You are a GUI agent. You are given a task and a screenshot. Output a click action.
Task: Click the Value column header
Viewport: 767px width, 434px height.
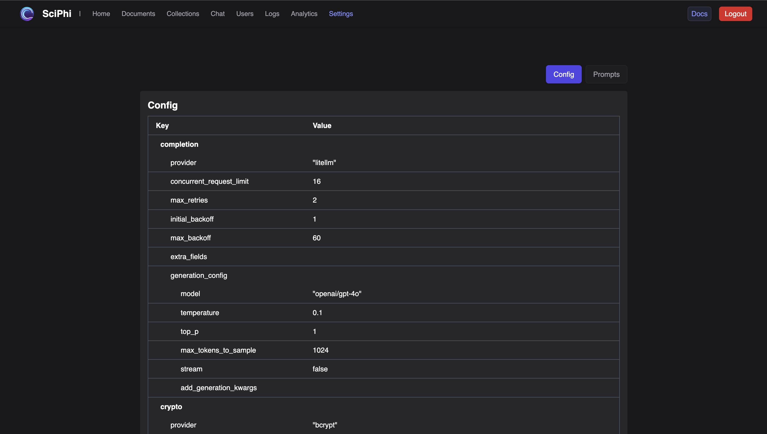[x=322, y=125]
